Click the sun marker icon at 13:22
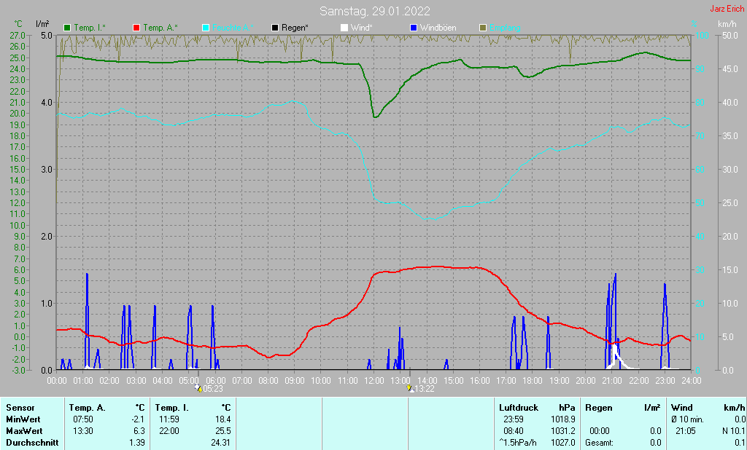The image size is (747, 450). [410, 388]
